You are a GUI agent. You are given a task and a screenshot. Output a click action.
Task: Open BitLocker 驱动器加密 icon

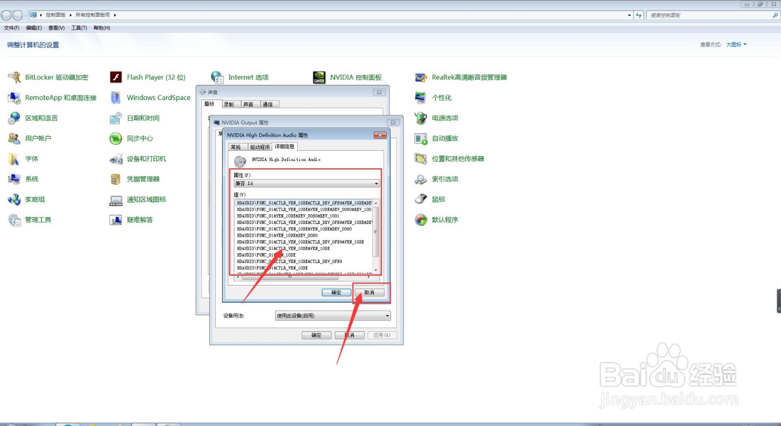tap(15, 77)
